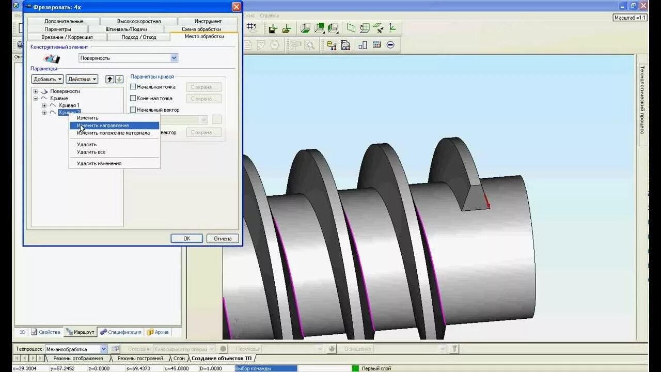Switch to Подход / Отход tab

139,37
